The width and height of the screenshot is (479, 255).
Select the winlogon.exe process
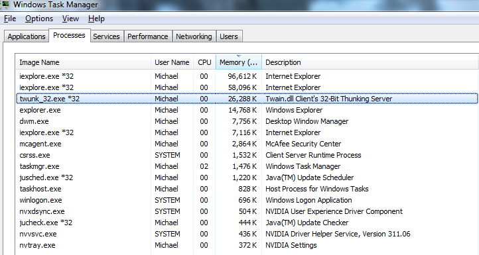247,200
